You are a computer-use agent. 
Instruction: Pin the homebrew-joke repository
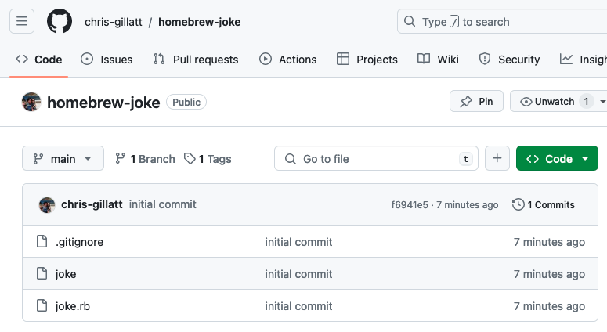coord(477,102)
